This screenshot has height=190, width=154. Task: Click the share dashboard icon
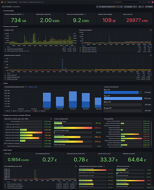point(140,7)
